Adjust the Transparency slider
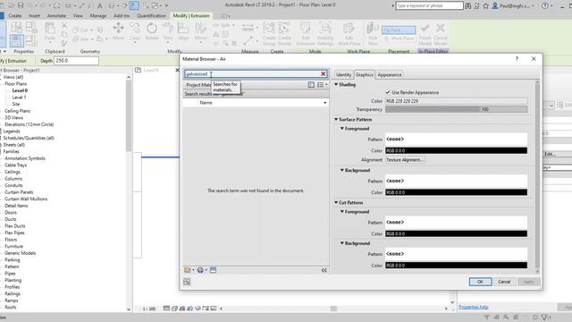The image size is (572, 322). coord(456,109)
